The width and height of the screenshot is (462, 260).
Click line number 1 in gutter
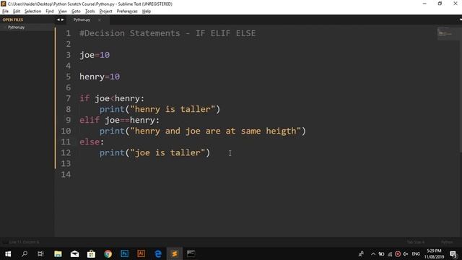pos(68,33)
